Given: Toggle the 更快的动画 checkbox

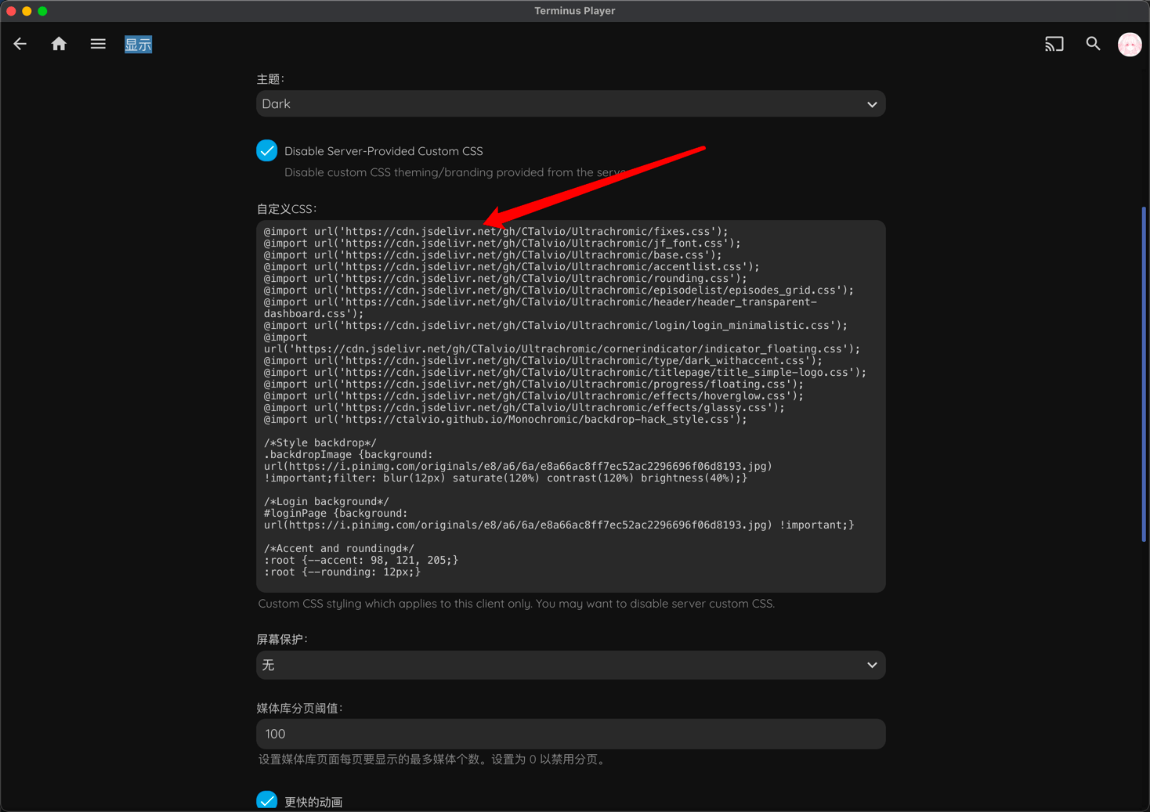Looking at the screenshot, I should 267,801.
